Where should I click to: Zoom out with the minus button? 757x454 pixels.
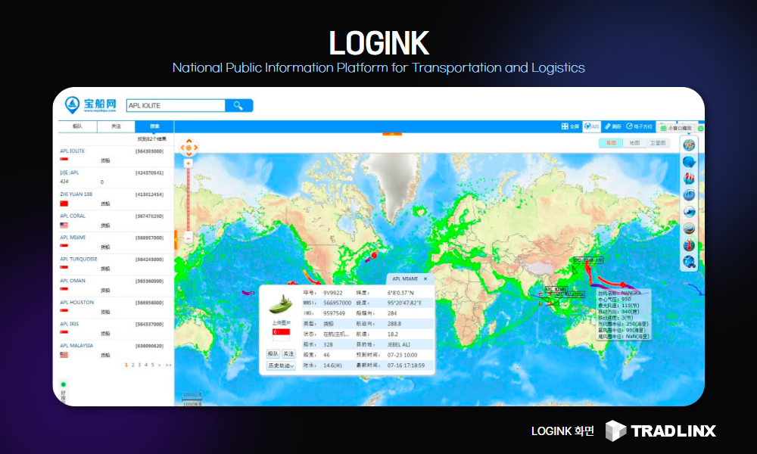[188, 238]
